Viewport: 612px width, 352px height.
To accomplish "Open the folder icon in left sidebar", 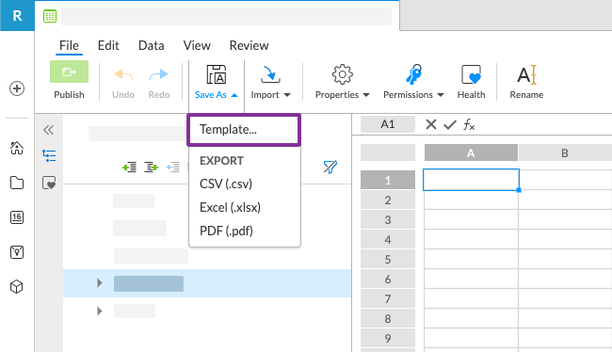I will [x=17, y=183].
